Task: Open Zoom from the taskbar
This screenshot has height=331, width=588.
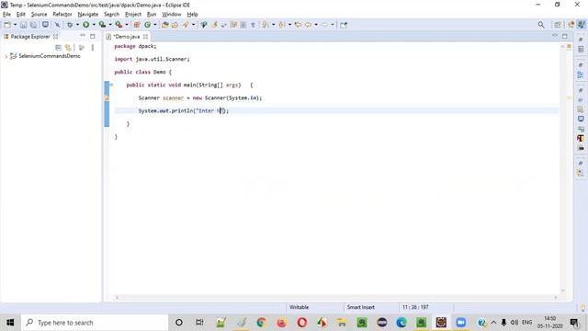Action: click(461, 323)
